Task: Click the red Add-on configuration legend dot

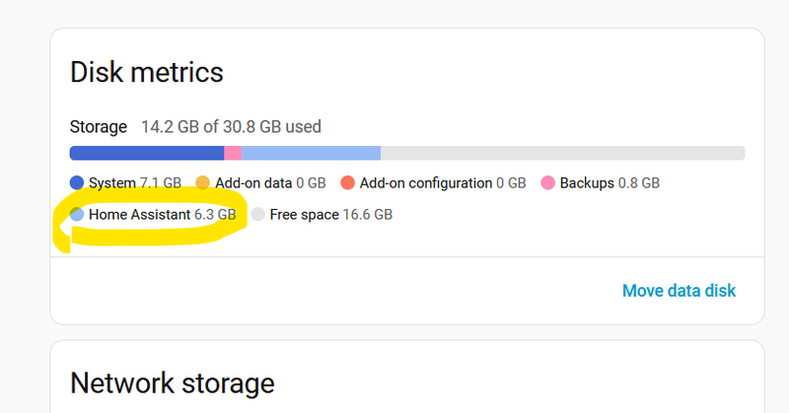Action: point(347,183)
